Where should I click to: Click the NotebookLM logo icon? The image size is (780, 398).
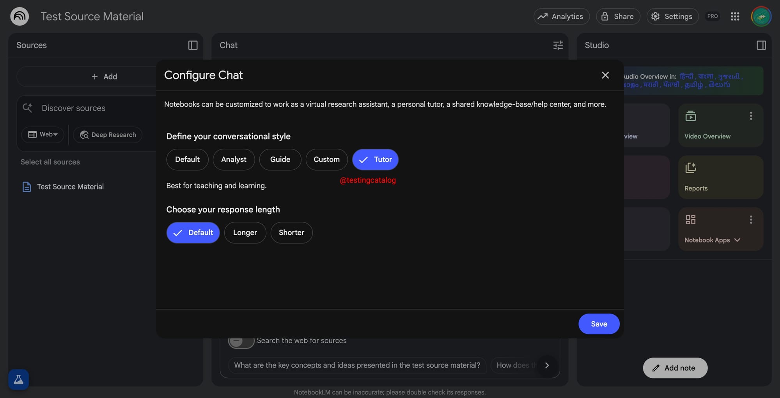pyautogui.click(x=19, y=16)
